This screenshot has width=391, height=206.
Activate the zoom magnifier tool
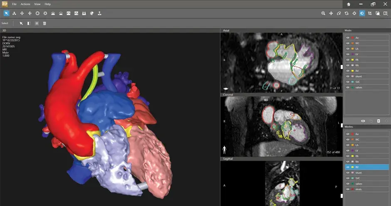[x=323, y=14]
